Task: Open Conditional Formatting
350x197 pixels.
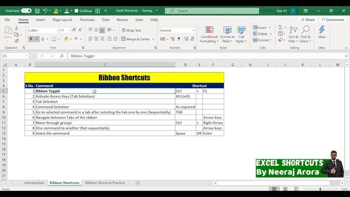Action: tap(209, 34)
